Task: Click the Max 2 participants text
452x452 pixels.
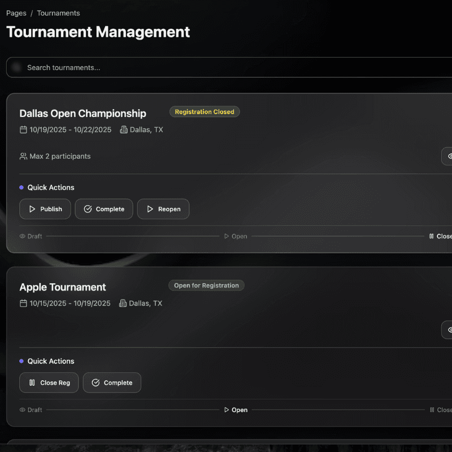Action: (x=60, y=157)
